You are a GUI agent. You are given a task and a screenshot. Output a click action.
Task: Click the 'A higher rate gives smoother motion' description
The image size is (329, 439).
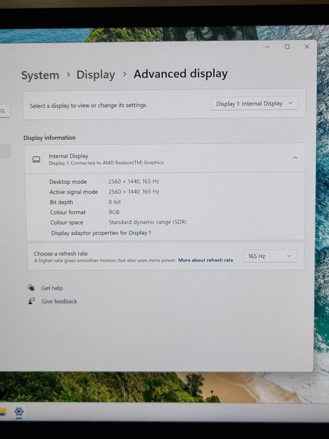pyautogui.click(x=105, y=260)
